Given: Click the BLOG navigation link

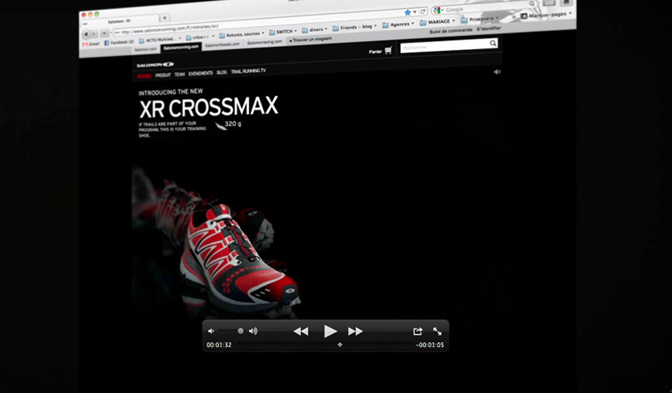Looking at the screenshot, I should [222, 72].
